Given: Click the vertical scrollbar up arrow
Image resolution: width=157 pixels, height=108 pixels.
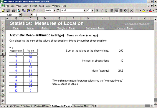Looking at the screenshot, I should (x=156, y=19).
